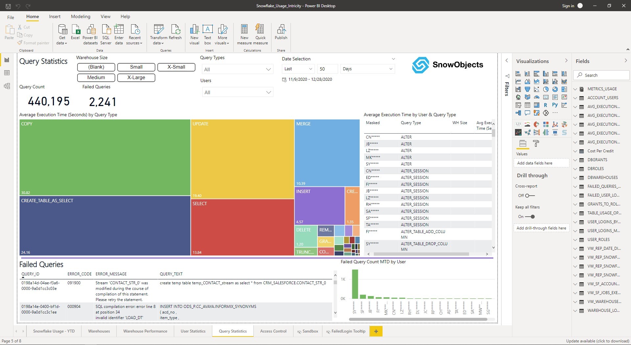Pick the Line chart visualization icon

click(518, 81)
